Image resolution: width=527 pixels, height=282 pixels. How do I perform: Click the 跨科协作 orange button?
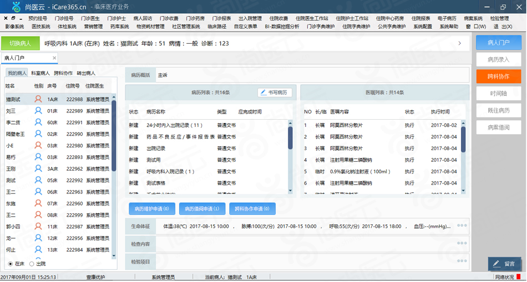pyautogui.click(x=499, y=76)
